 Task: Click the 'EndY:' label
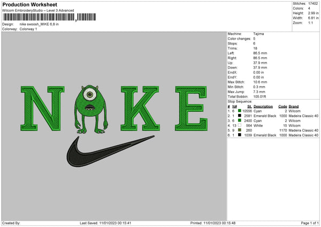click(x=232, y=77)
